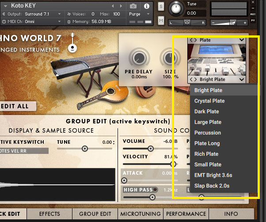The width and height of the screenshot is (266, 222).
Task: Edit the Max voices value 100
Action: [117, 14]
